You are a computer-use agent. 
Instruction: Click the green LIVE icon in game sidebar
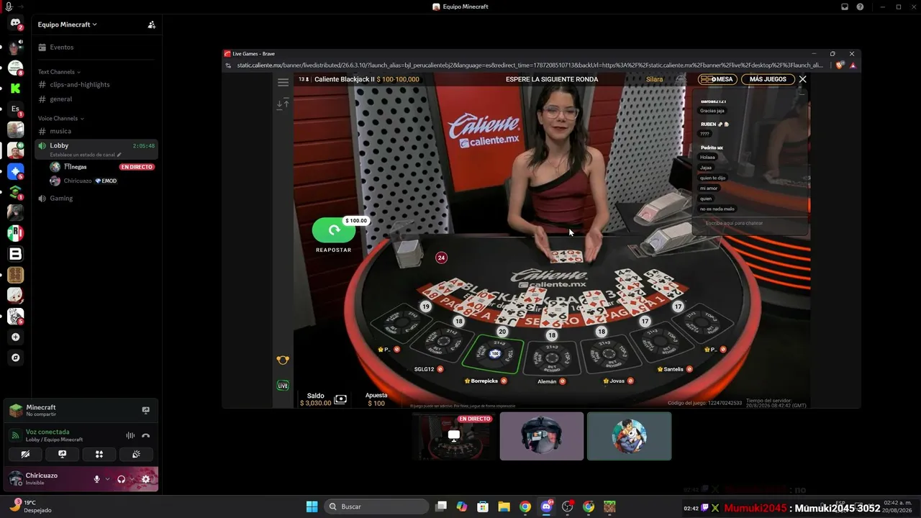pyautogui.click(x=283, y=386)
